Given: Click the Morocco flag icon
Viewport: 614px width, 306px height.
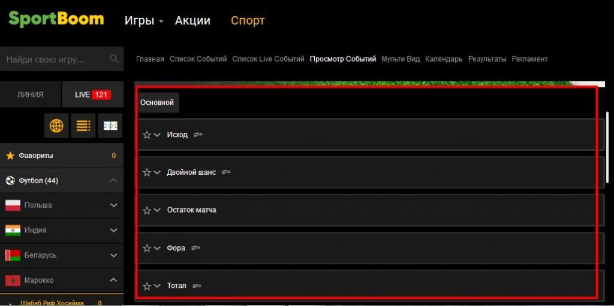Looking at the screenshot, I should point(13,281).
